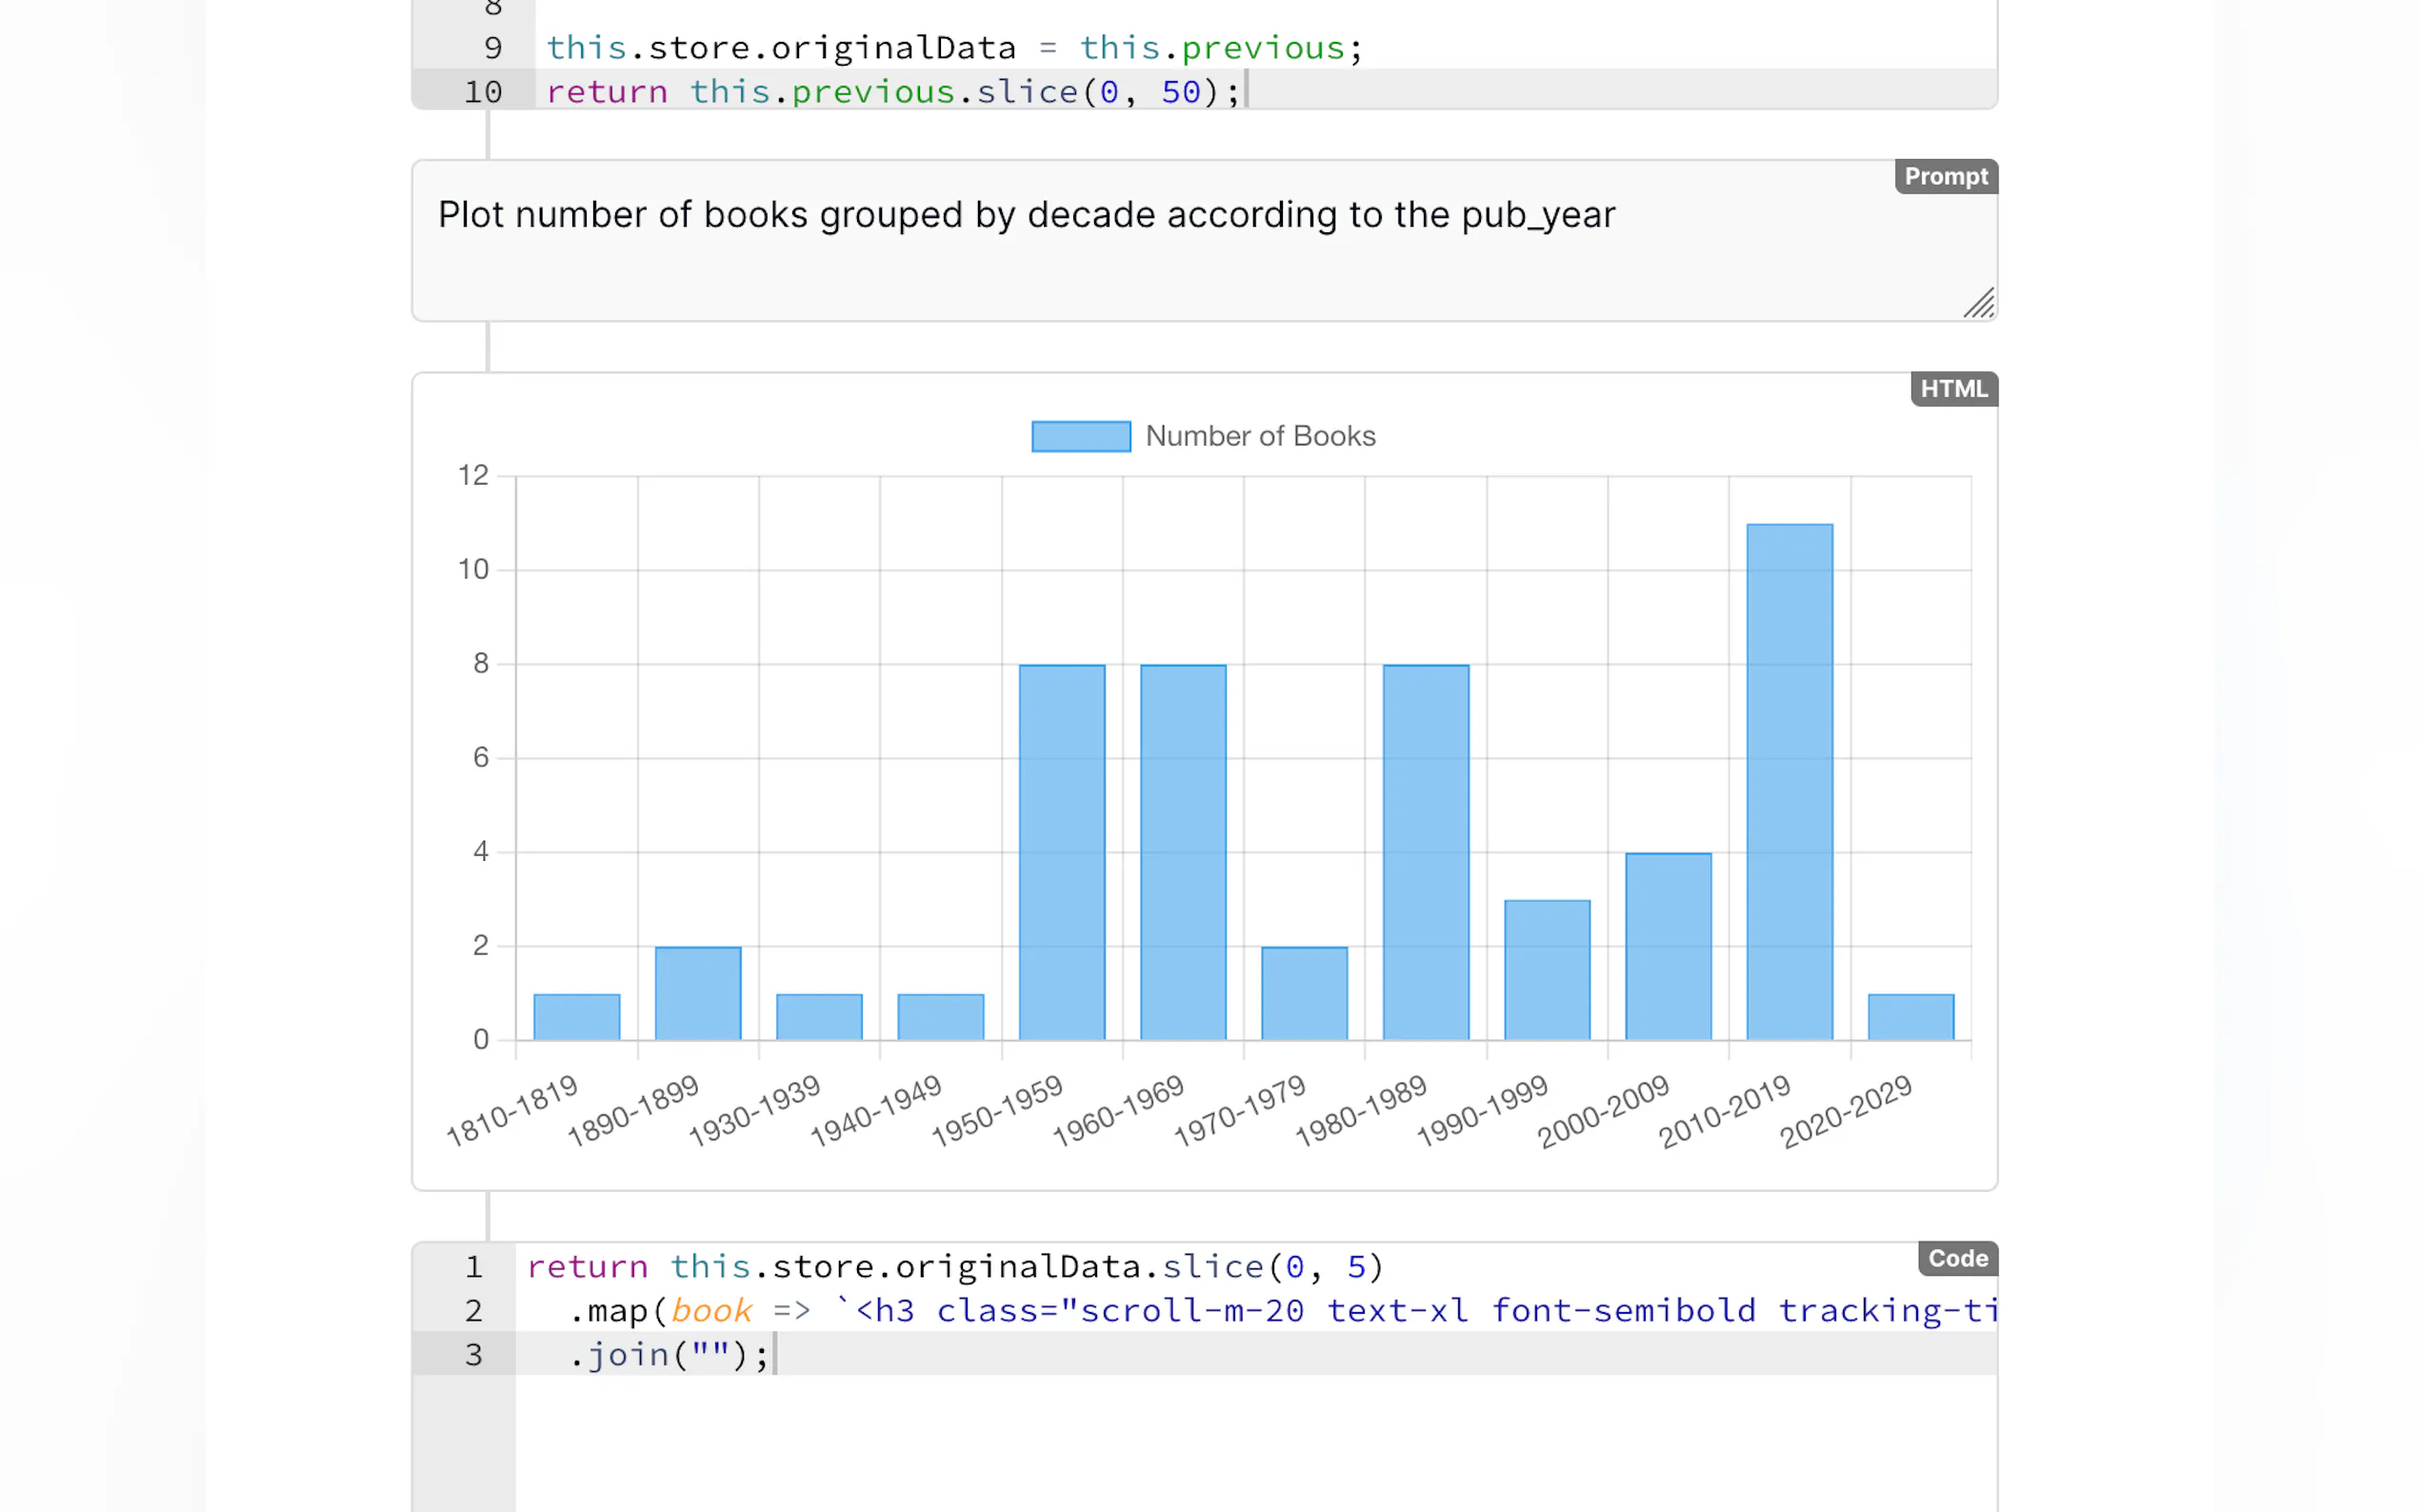Image resolution: width=2419 pixels, height=1512 pixels.
Task: Click the 1890-1899 bar
Action: click(x=697, y=993)
